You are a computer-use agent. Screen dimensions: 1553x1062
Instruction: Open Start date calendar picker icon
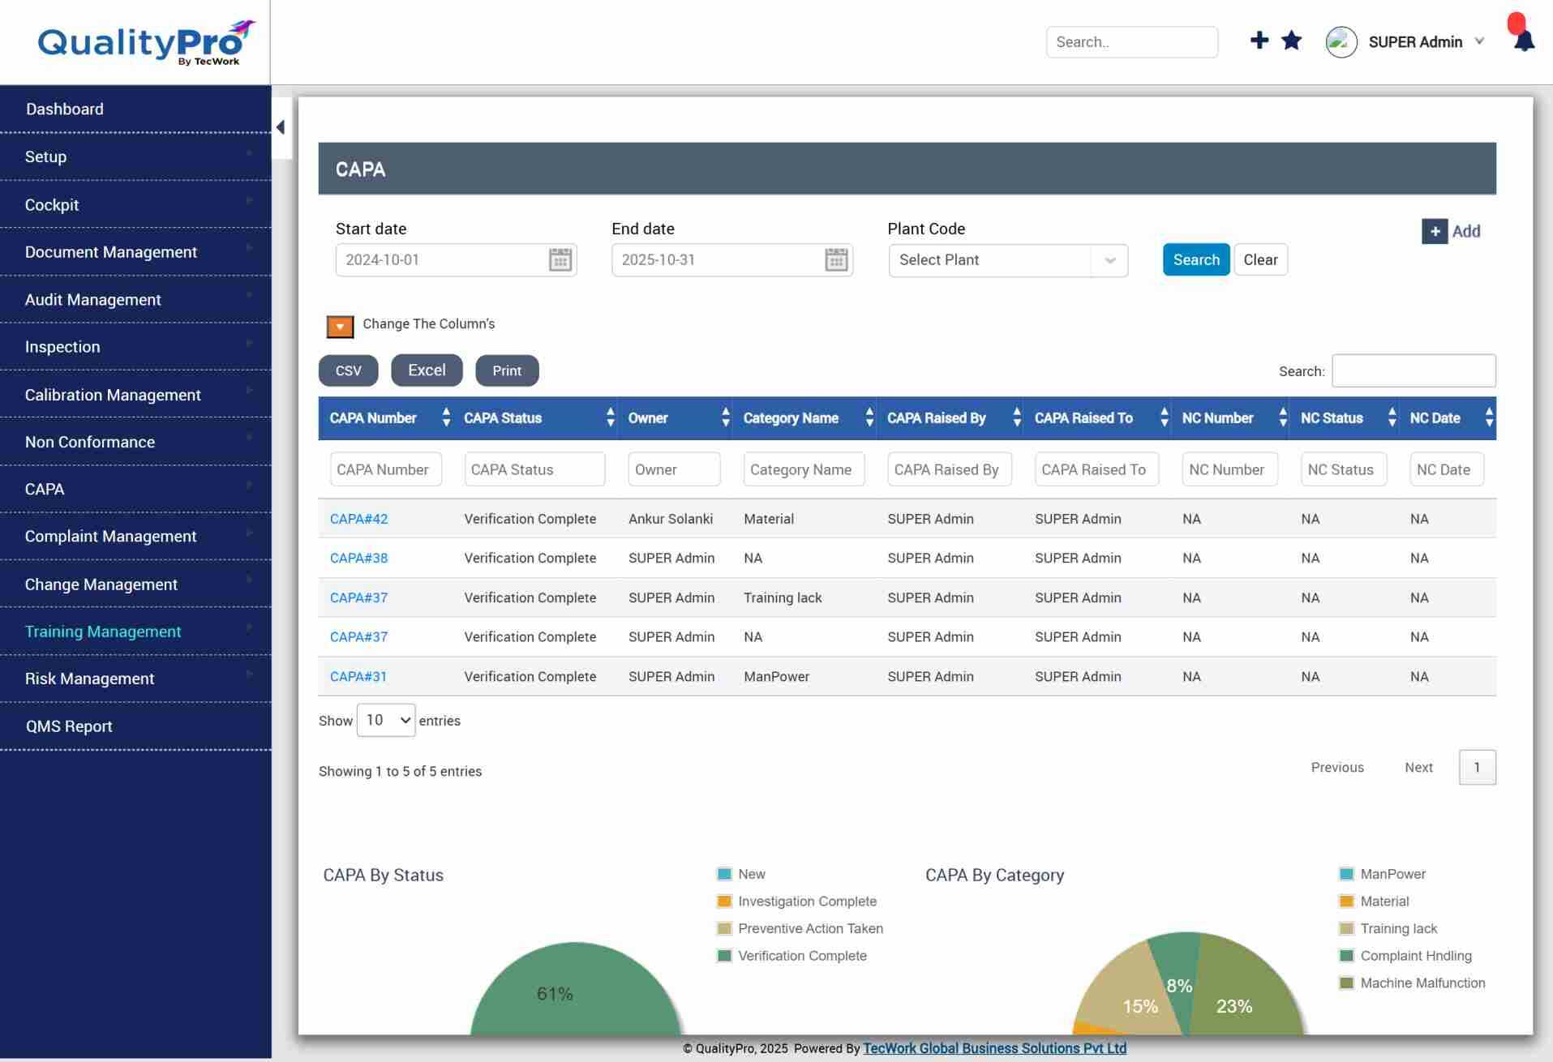click(560, 260)
